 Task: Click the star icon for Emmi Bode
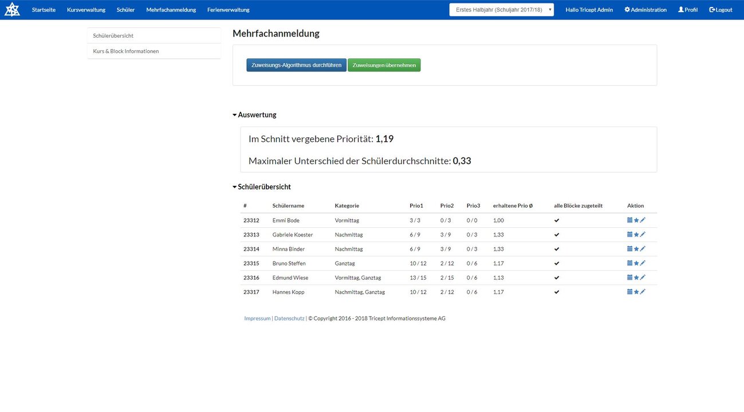[636, 220]
